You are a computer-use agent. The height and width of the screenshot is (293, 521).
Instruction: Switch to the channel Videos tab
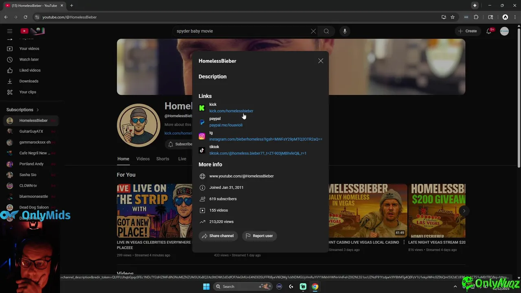tap(143, 159)
